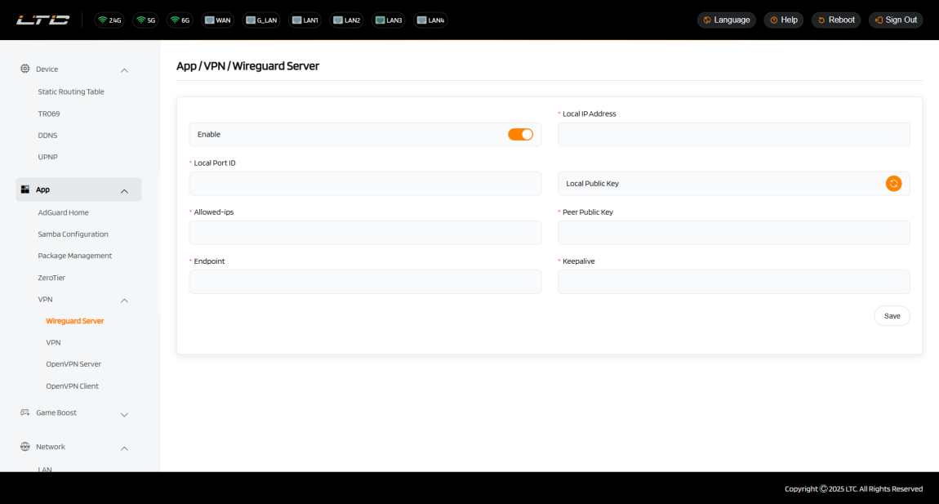The height and width of the screenshot is (504, 939).
Task: Click the 5G Wi-Fi status icon
Action: pos(146,20)
